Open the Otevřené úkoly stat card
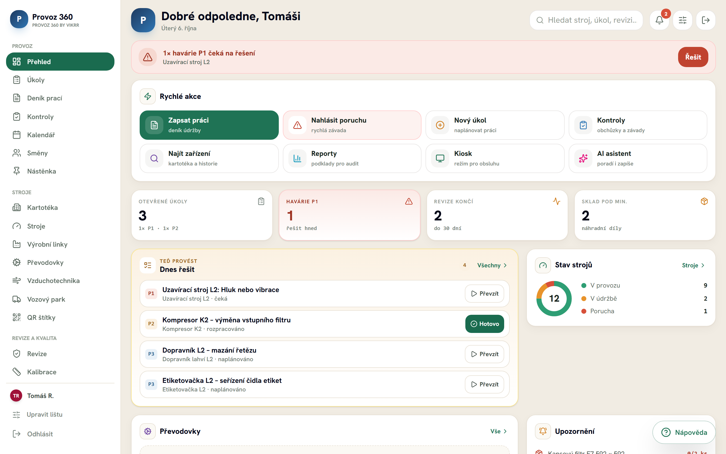 tap(202, 215)
